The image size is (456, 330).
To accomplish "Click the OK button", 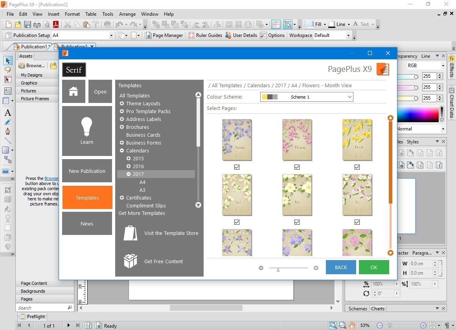I will [x=374, y=267].
